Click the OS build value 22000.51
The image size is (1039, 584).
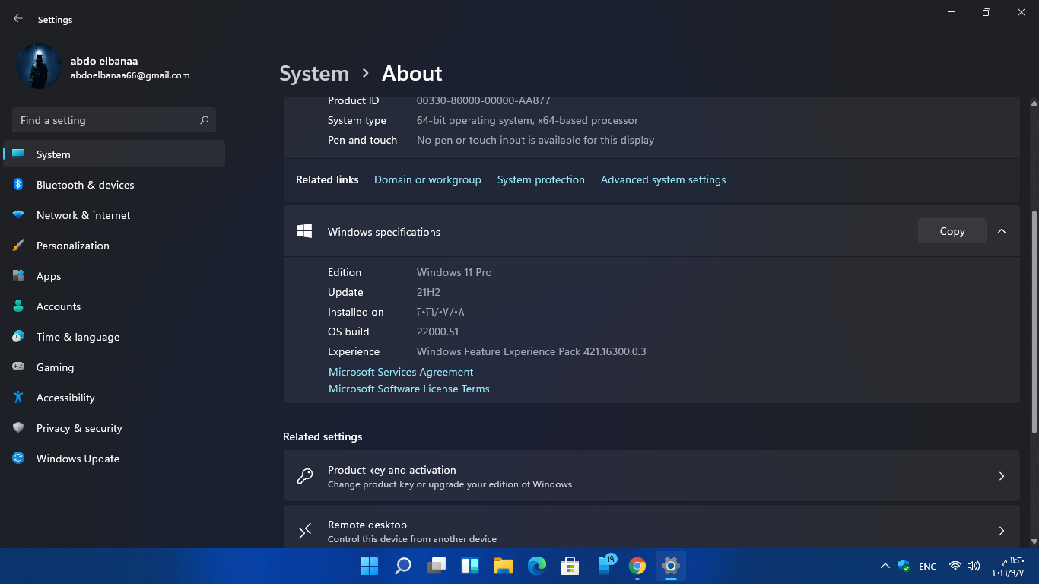[437, 332]
